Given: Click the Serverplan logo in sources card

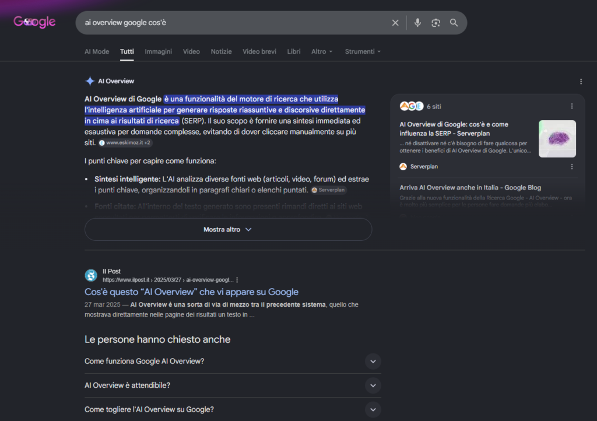Looking at the screenshot, I should tap(403, 166).
